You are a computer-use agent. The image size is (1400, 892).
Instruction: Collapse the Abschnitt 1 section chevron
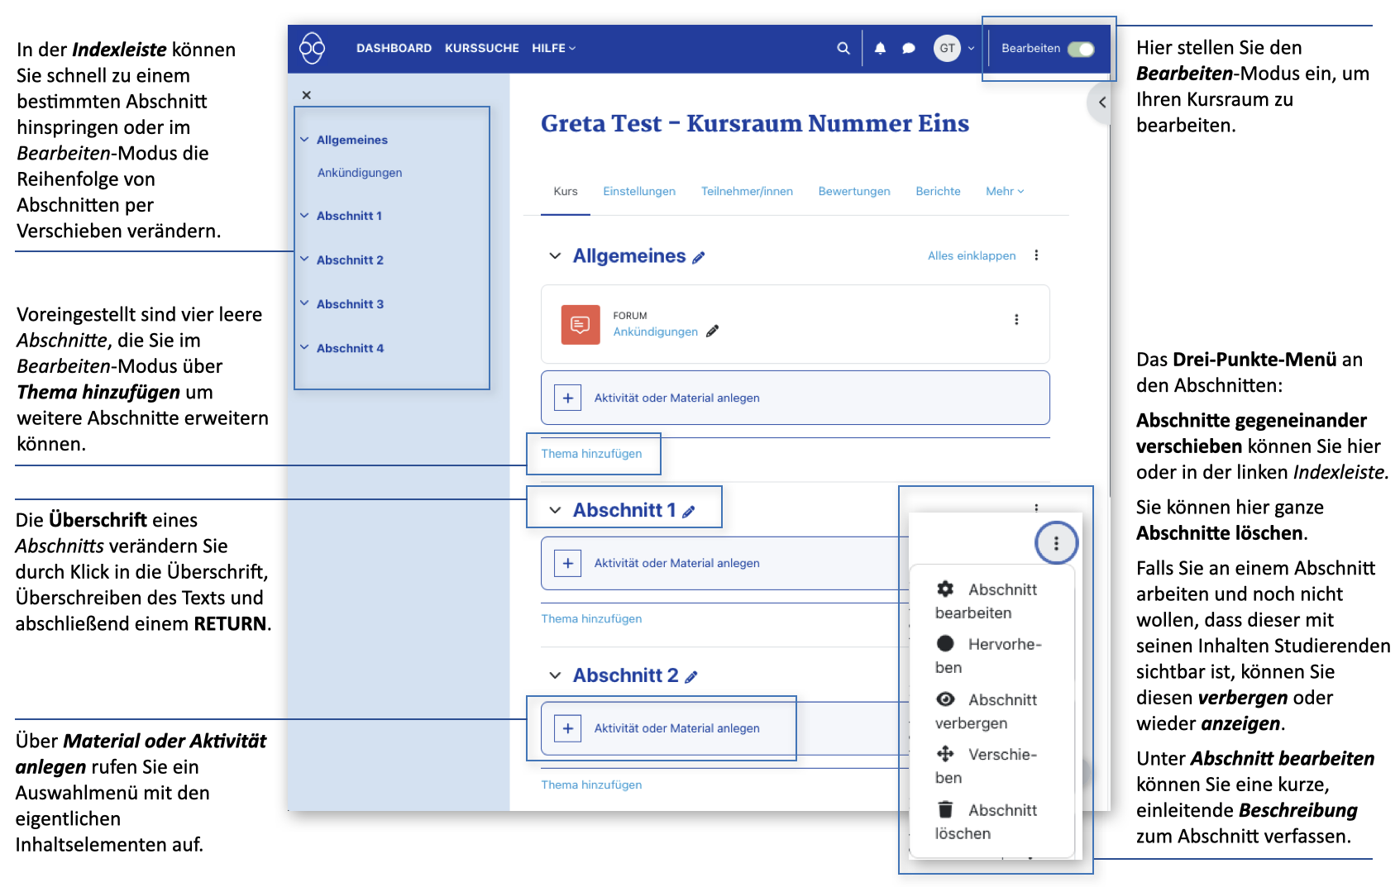[x=555, y=511]
